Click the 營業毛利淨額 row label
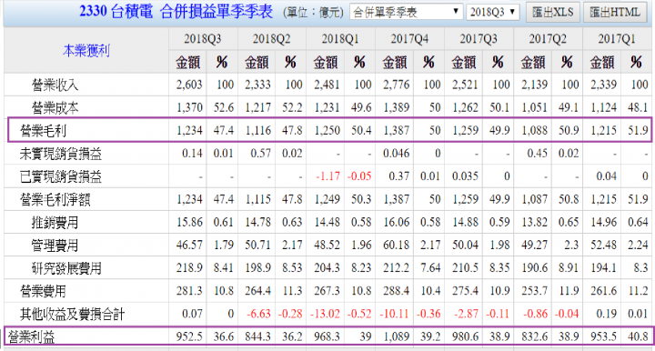Viewport: 655px width, 351px height. click(55, 200)
